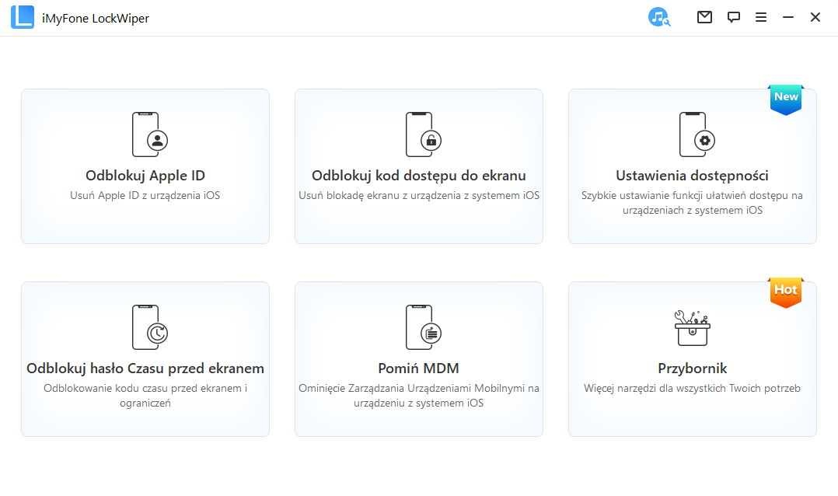Click the iMyFone LockWiper title text
Screen dimensions: 838x496
click(x=96, y=18)
